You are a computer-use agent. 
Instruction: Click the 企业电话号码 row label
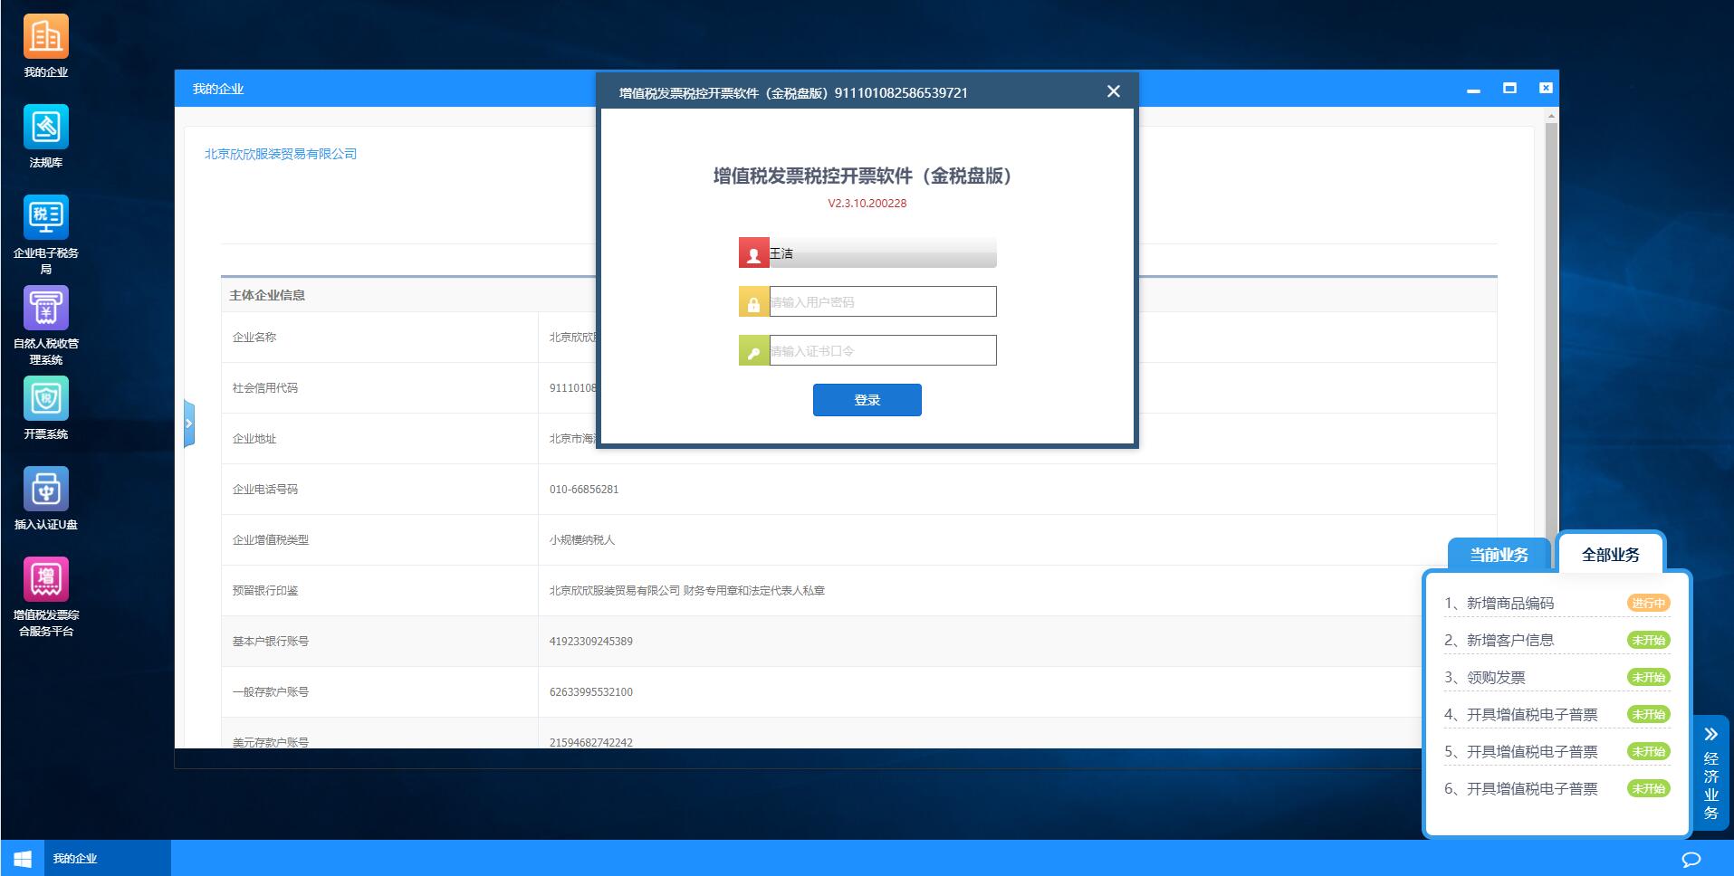(x=264, y=489)
